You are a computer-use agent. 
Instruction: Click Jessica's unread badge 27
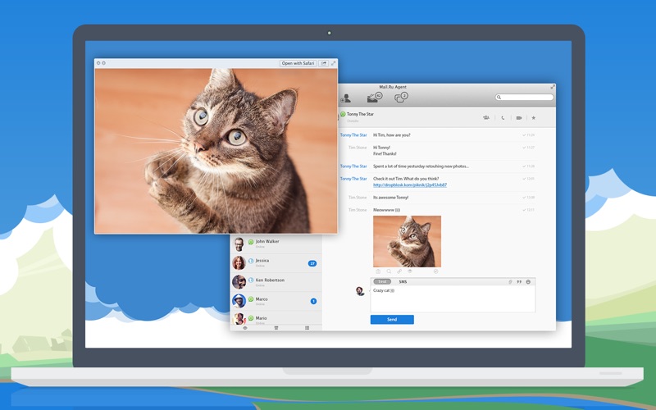pyautogui.click(x=312, y=263)
